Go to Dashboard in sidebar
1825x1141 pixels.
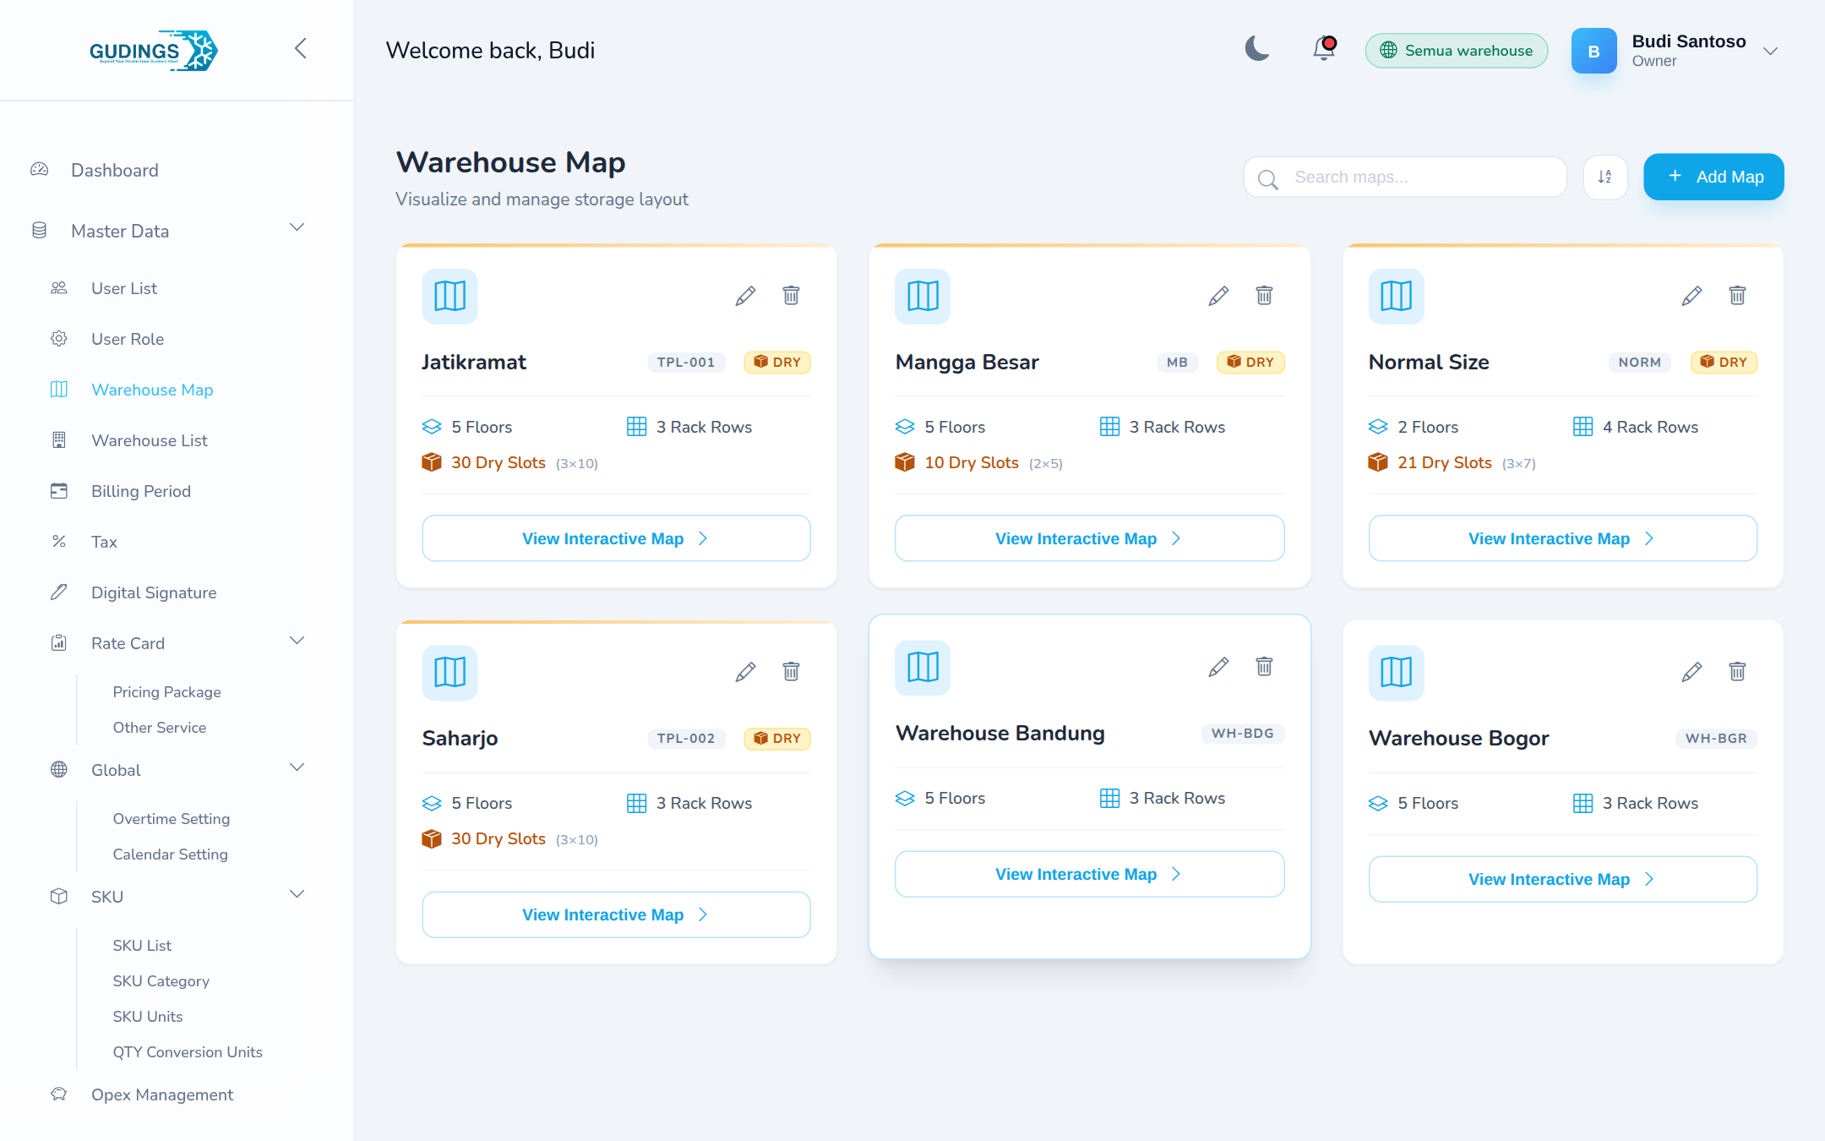point(114,170)
